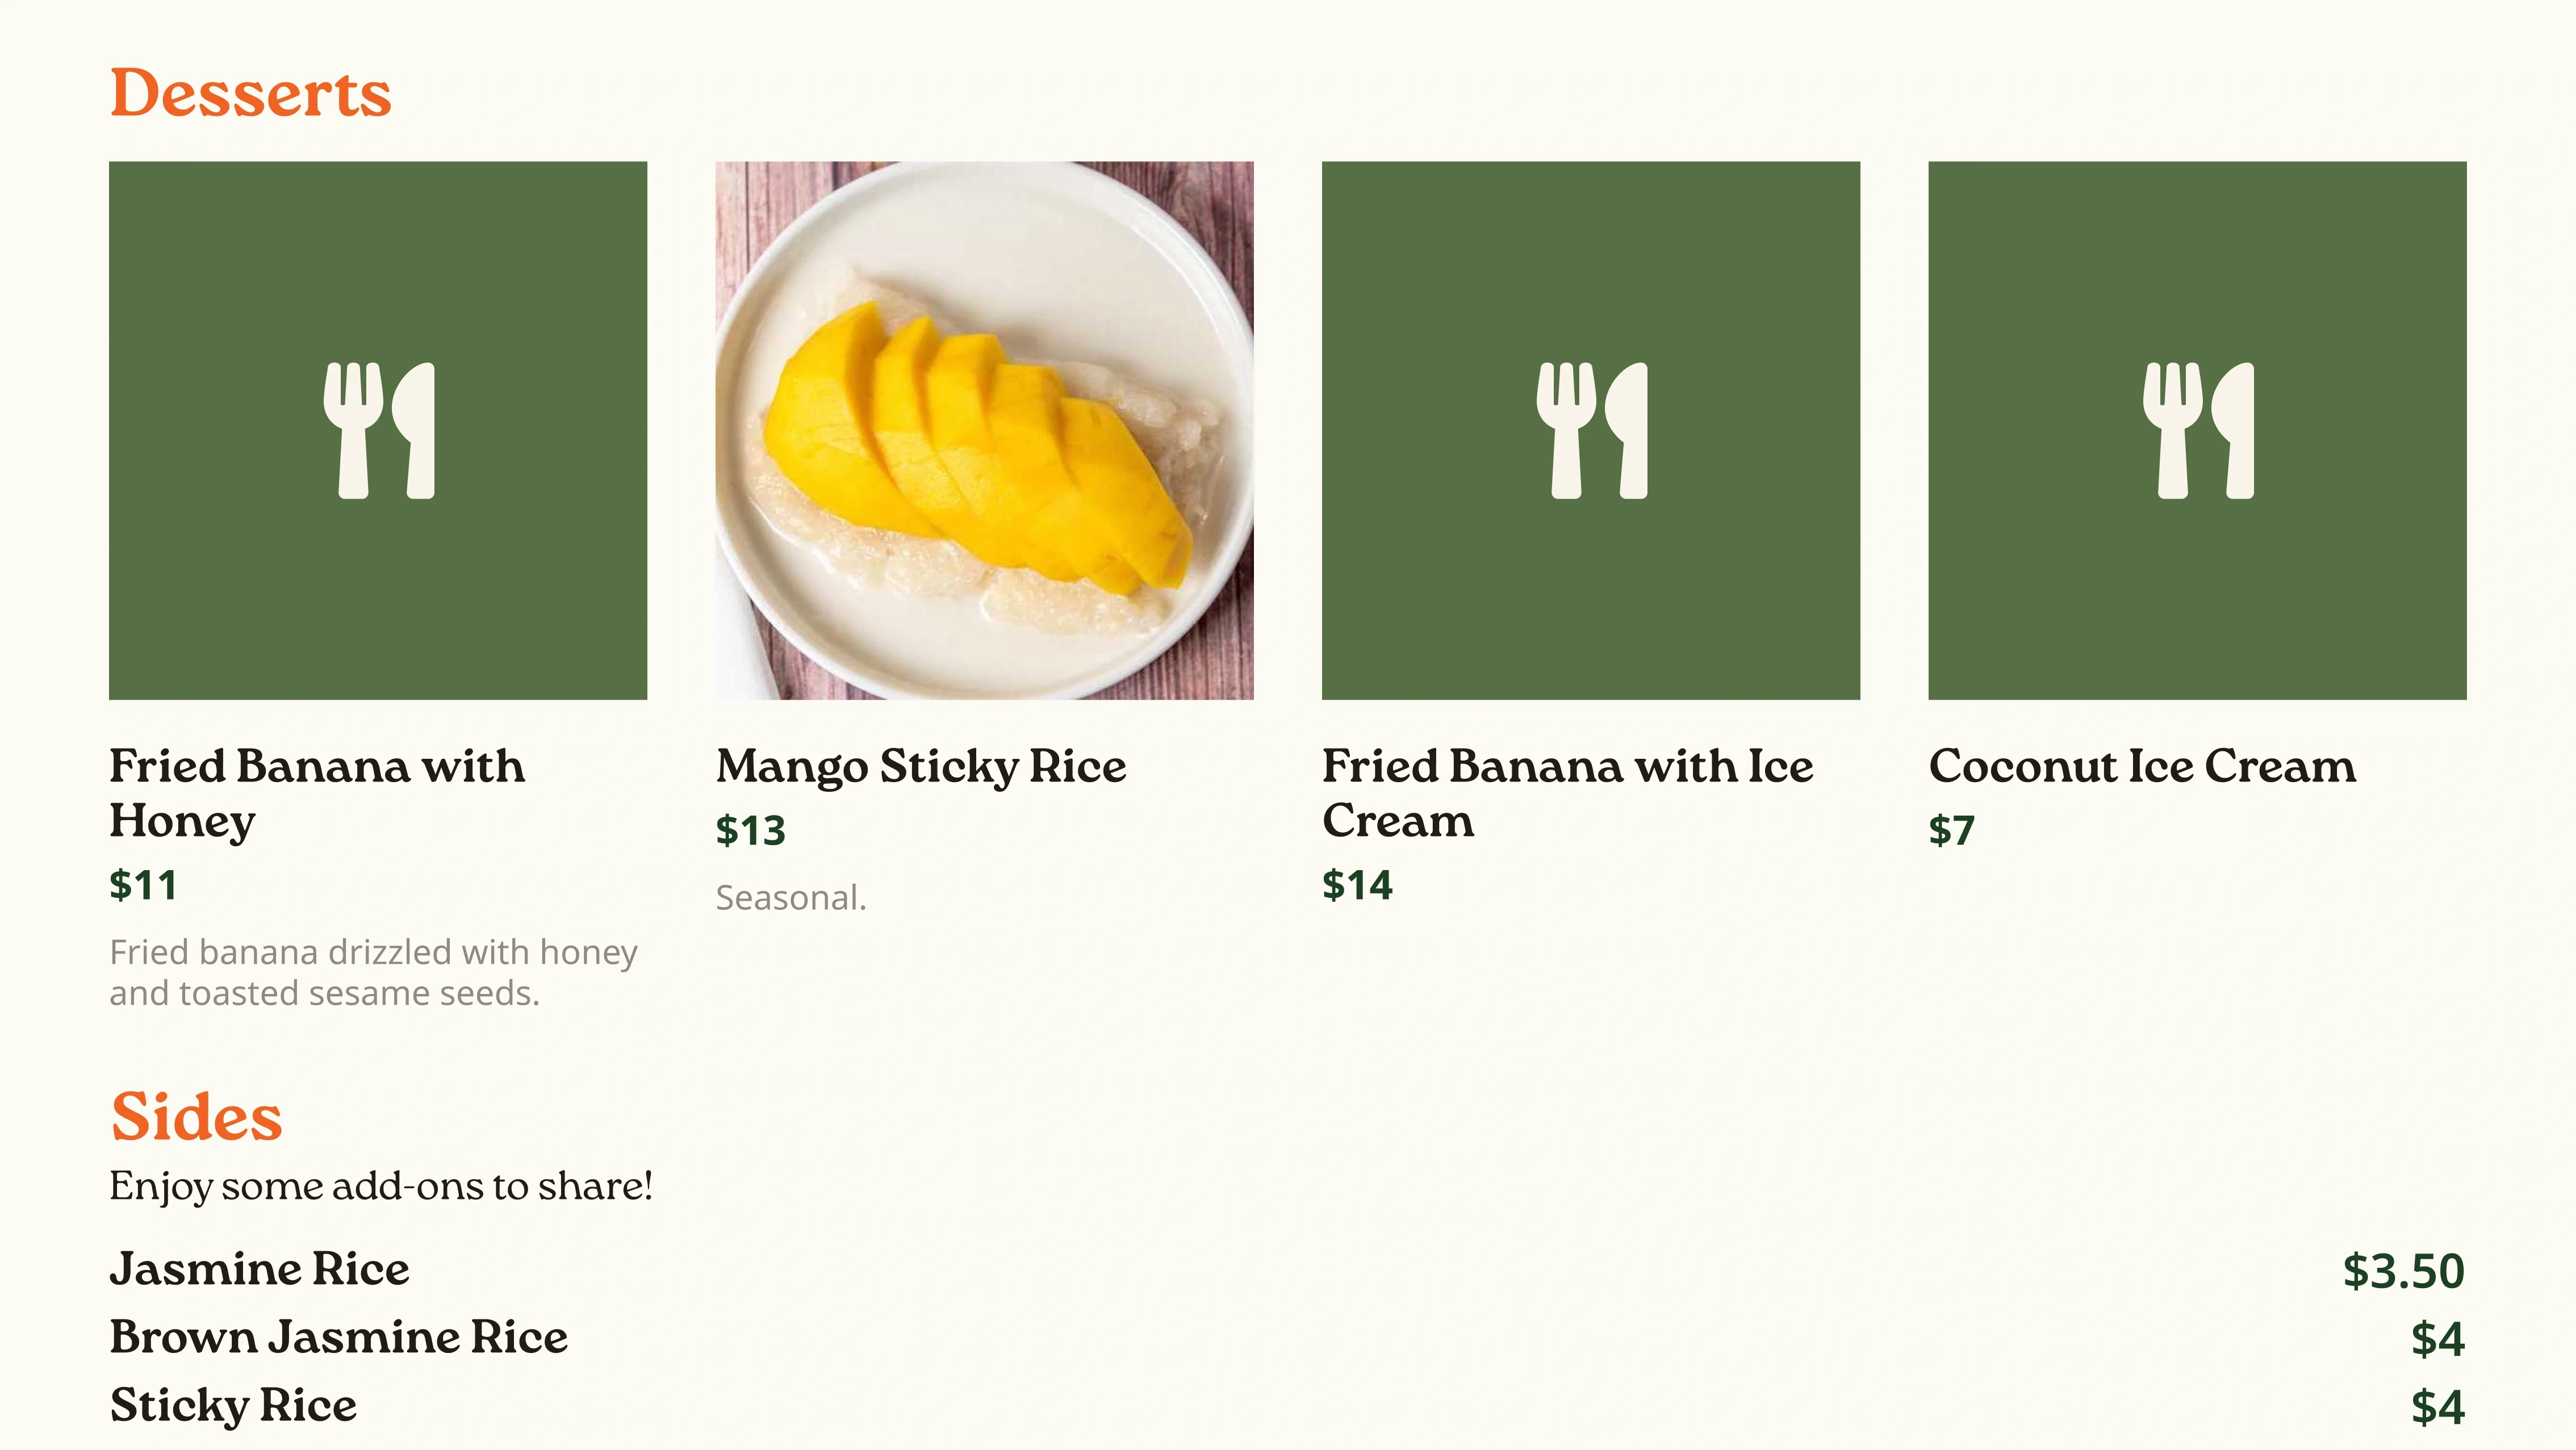This screenshot has height=1450, width=2576.
Task: Click the $3.50 Jasmine Rice price
Action: 2403,1271
